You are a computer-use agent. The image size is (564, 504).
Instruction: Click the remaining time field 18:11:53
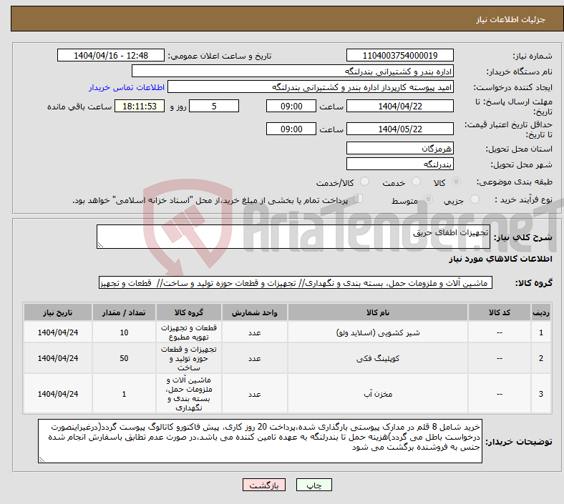(x=140, y=107)
